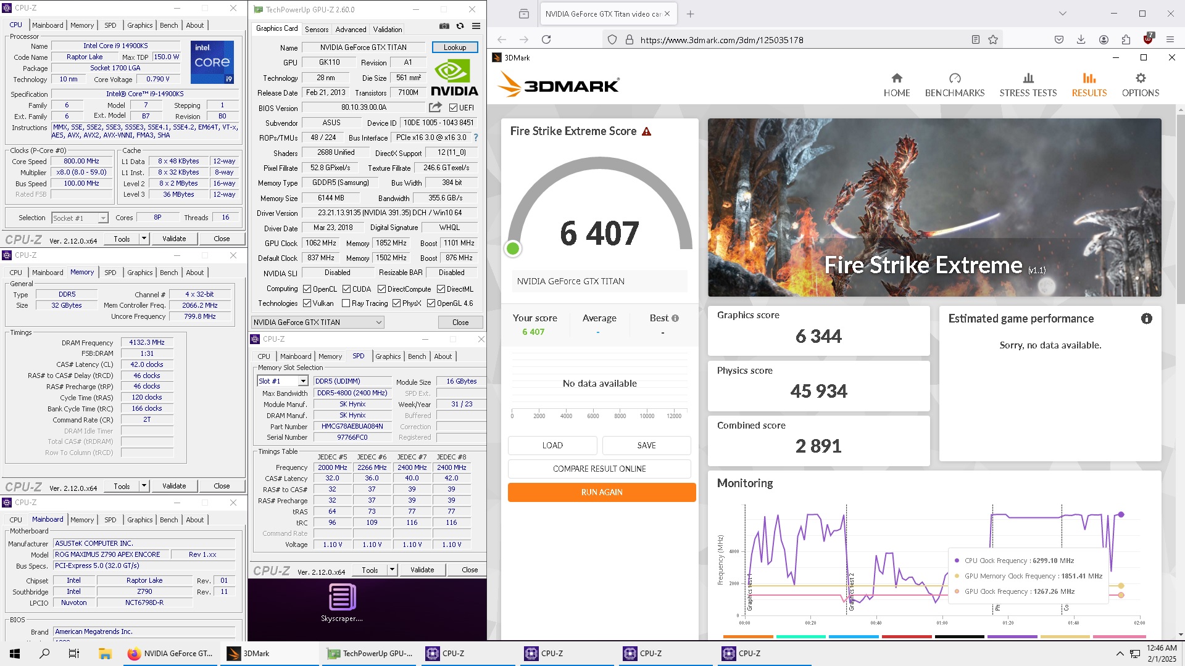
Task: Open Slot #1 memory slot dropdown
Action: click(x=282, y=381)
